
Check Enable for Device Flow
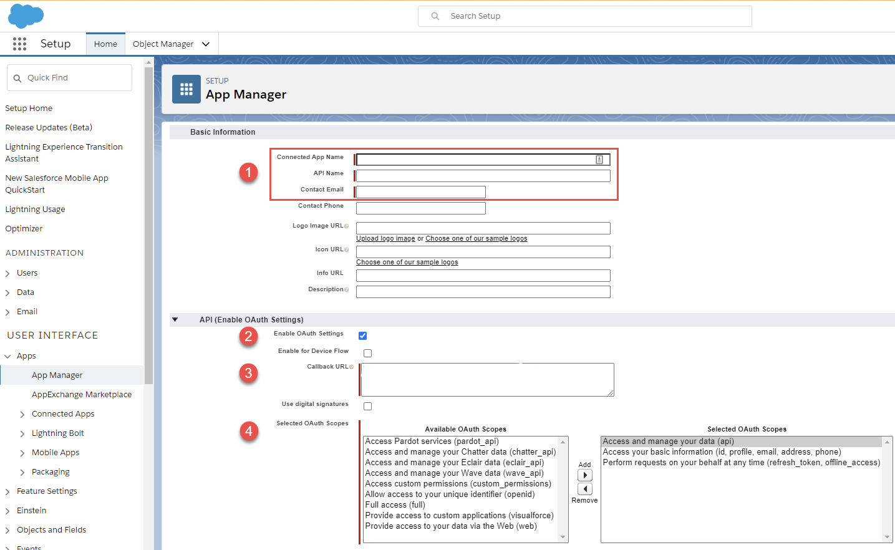point(367,354)
